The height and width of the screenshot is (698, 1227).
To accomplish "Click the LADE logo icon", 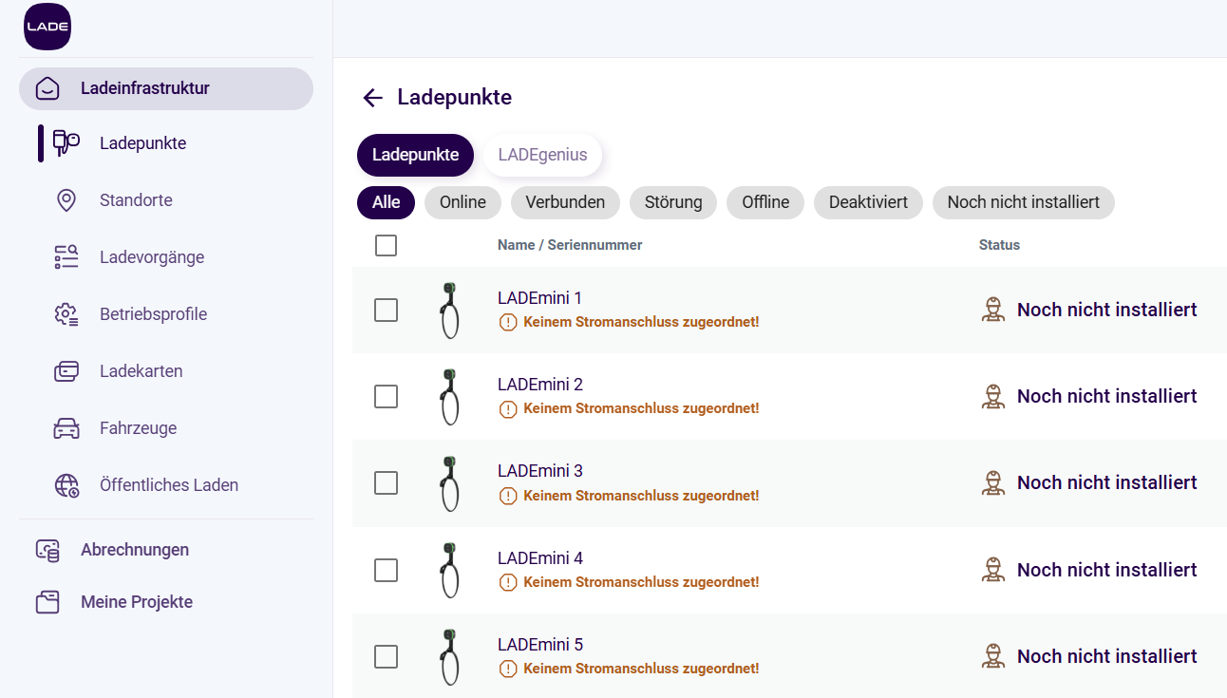I will [47, 27].
